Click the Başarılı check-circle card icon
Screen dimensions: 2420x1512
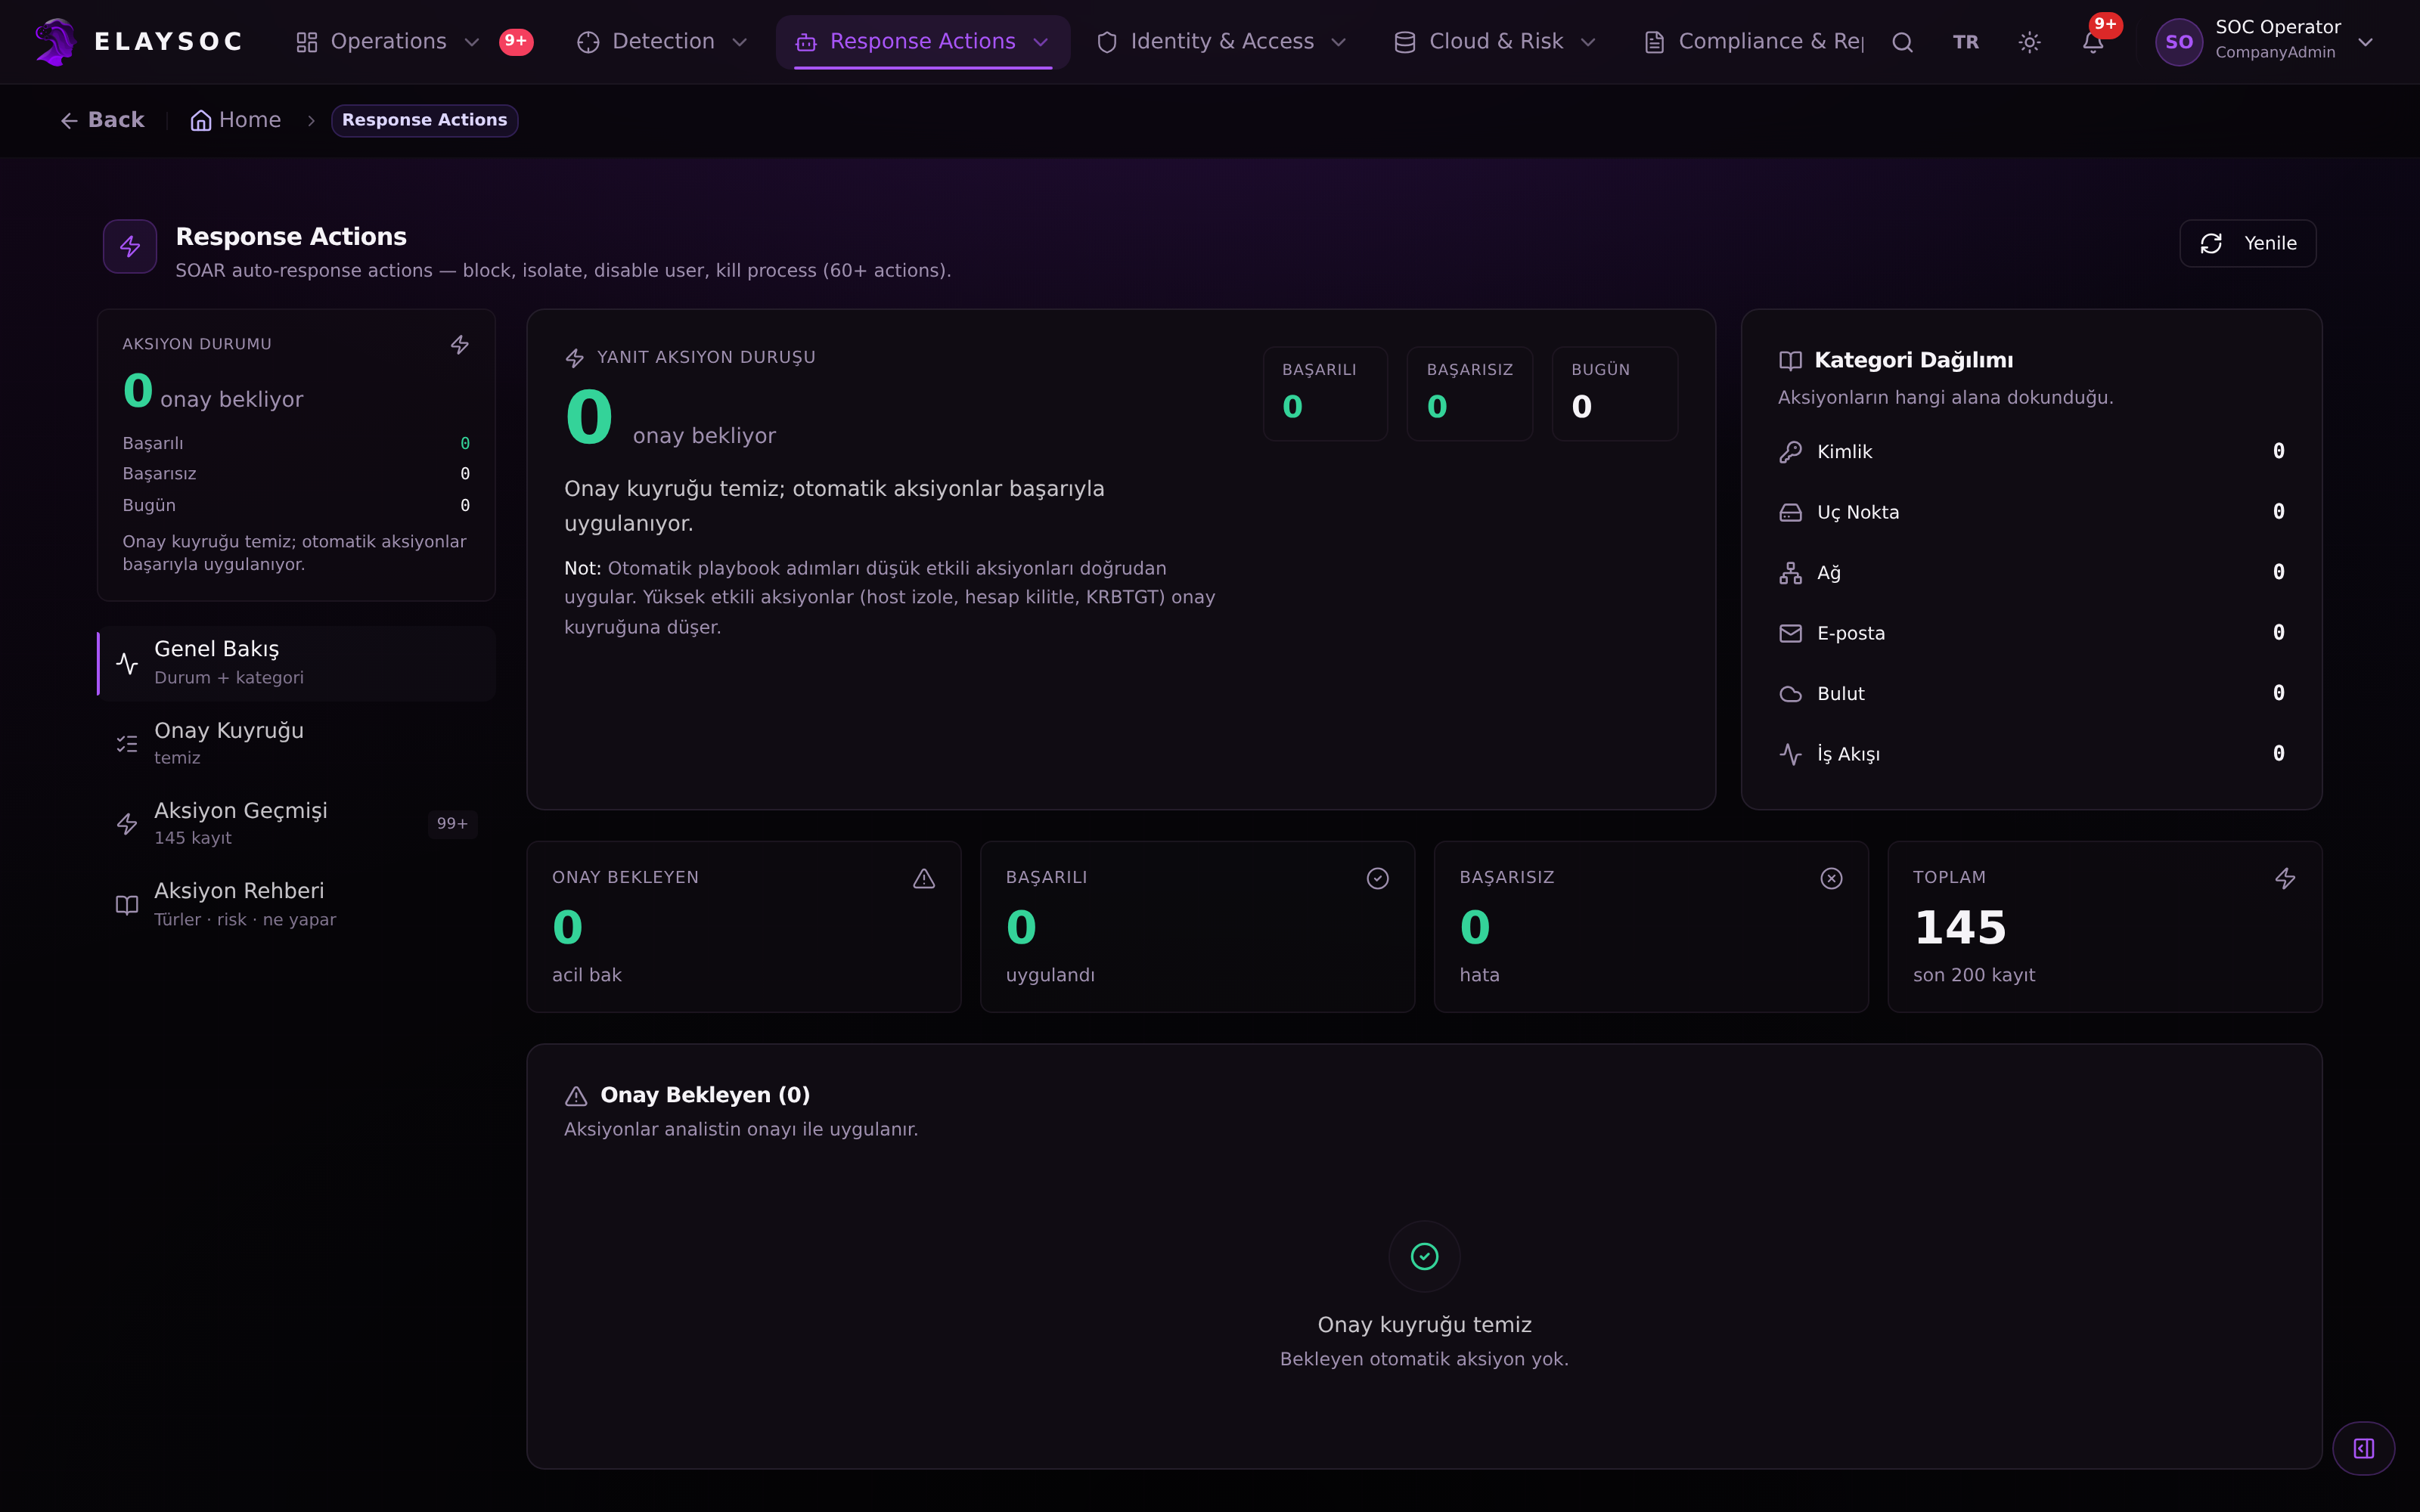coord(1378,878)
